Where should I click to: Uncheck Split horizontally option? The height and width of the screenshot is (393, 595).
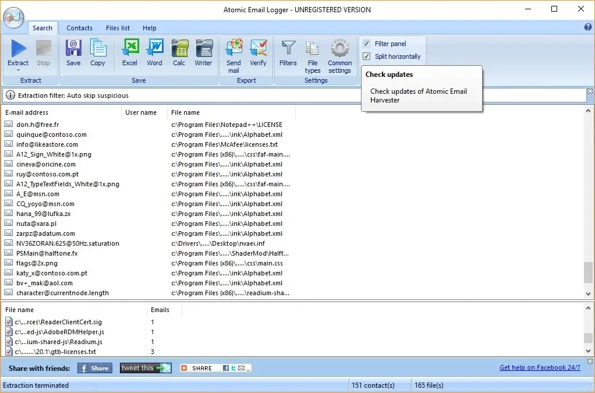click(x=366, y=56)
